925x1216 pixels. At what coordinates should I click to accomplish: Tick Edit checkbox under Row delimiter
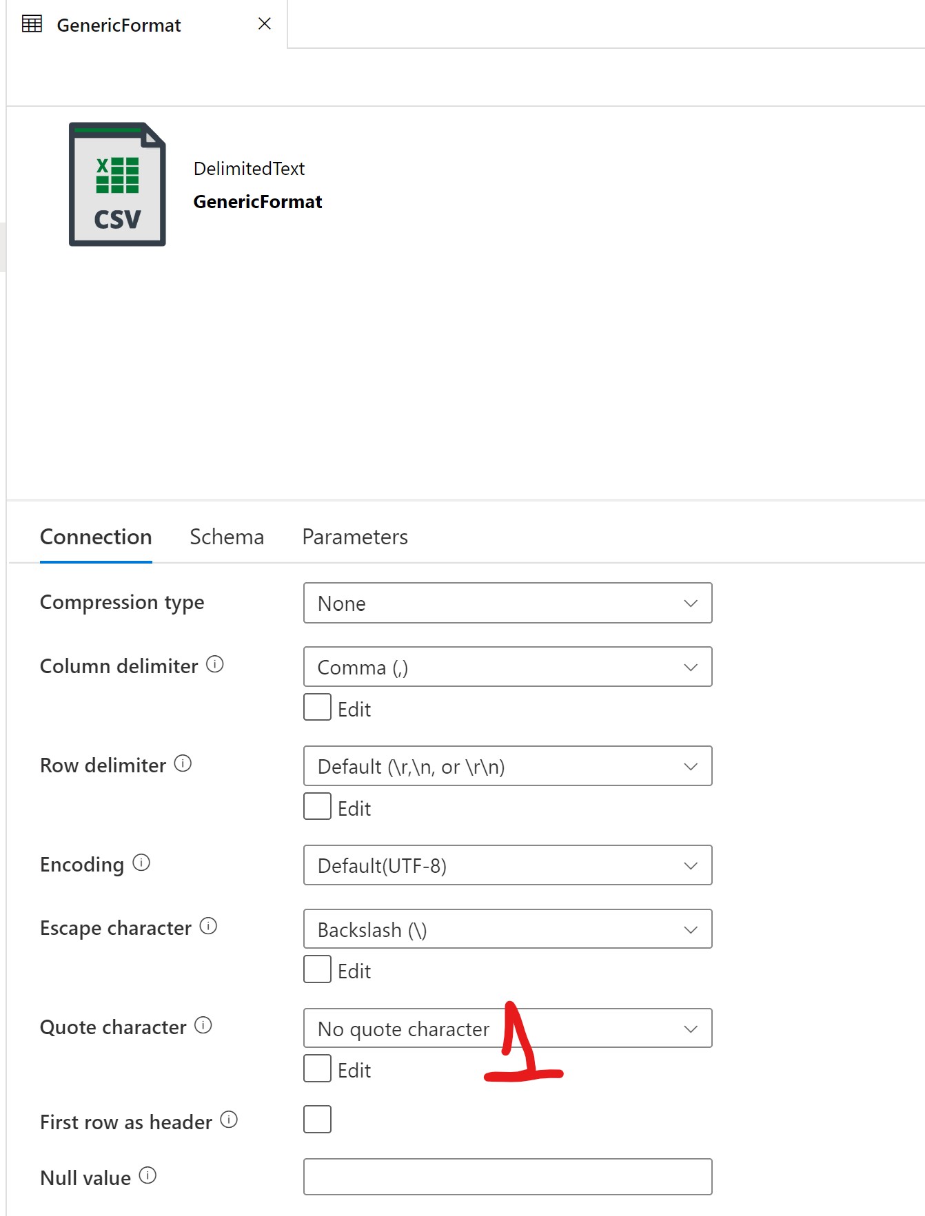click(317, 807)
